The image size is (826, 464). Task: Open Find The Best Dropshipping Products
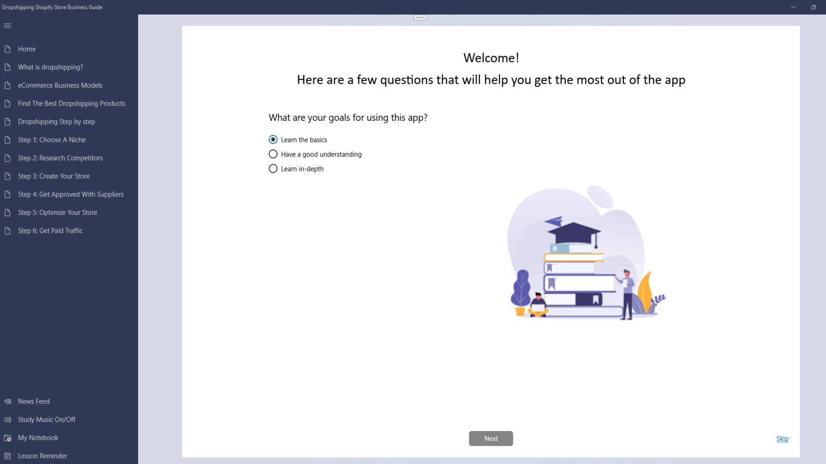(71, 103)
